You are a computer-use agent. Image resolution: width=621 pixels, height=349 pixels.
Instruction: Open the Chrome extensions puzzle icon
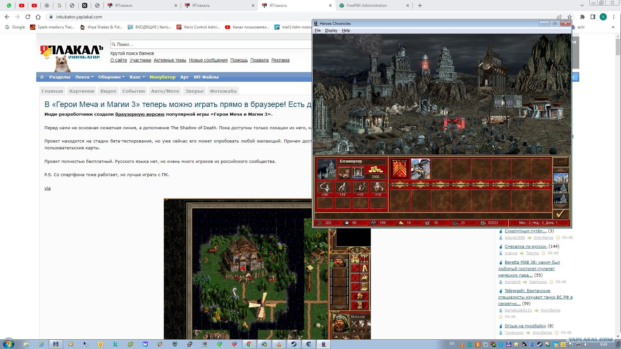(583, 17)
